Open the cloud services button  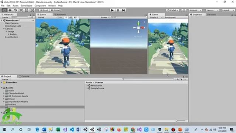point(184,10)
